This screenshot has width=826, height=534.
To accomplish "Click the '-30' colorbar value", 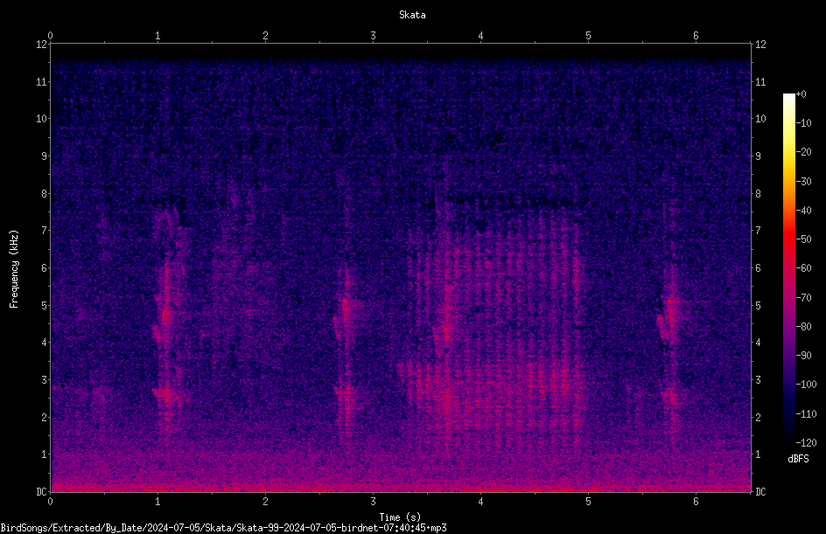I will (803, 182).
